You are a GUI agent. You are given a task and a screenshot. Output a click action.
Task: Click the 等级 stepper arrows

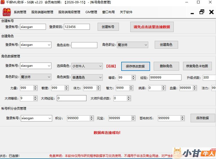click(133, 78)
